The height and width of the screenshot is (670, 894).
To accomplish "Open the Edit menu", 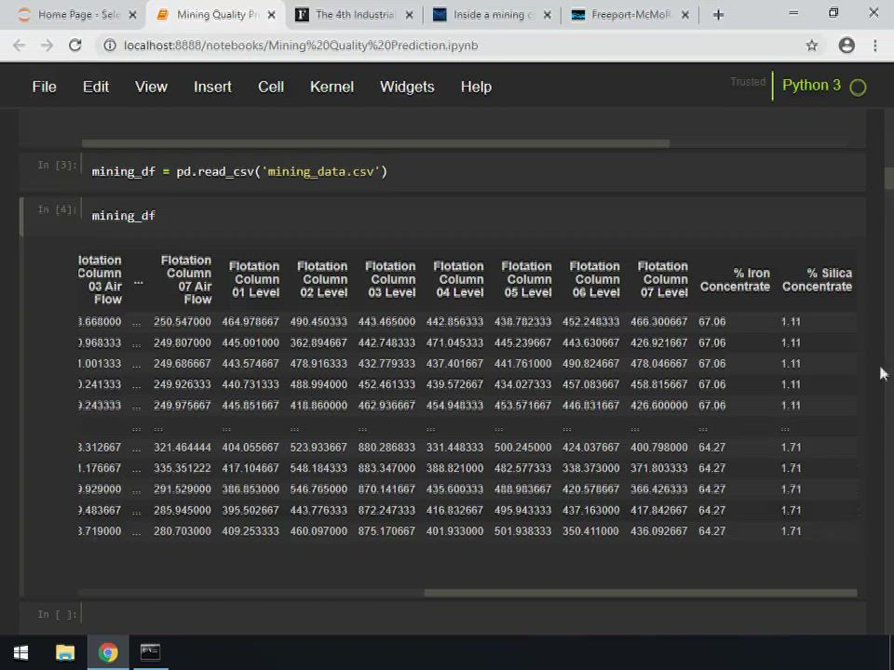I will [96, 87].
